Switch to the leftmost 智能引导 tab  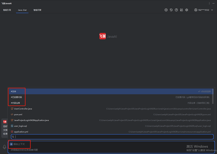(7, 10)
